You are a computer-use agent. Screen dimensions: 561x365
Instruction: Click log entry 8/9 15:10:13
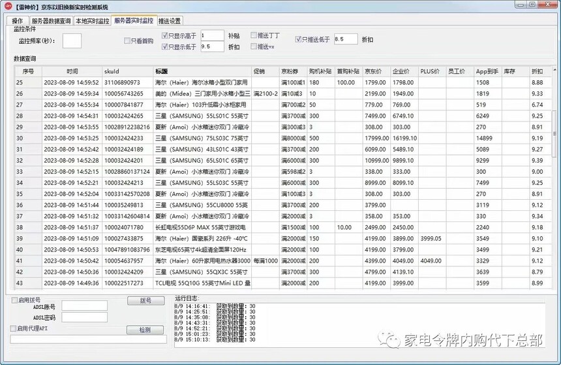(215, 340)
